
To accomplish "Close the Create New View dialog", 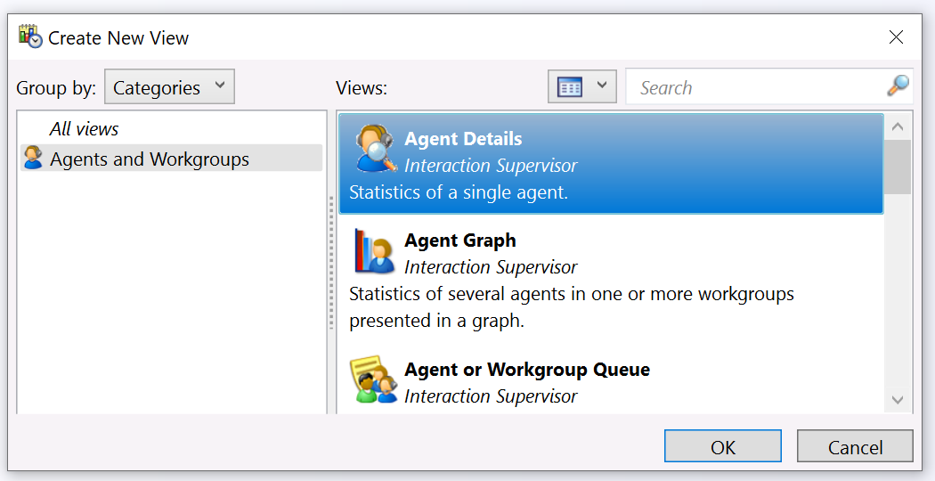I will click(896, 37).
